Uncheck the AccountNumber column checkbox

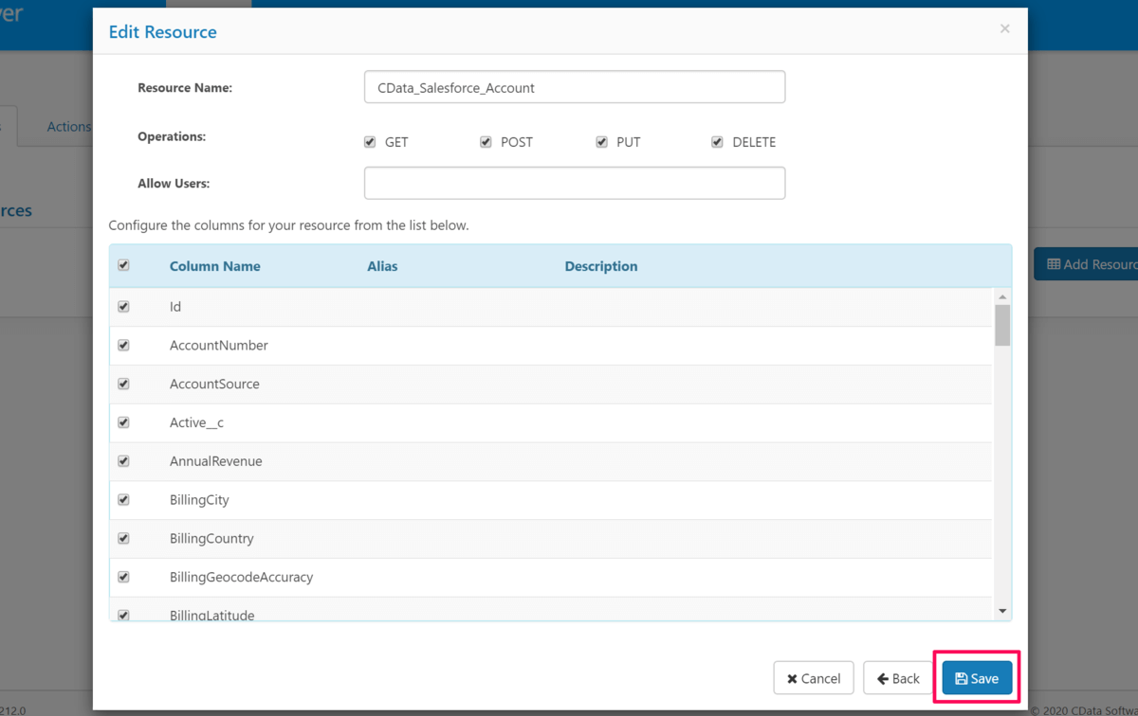123,346
